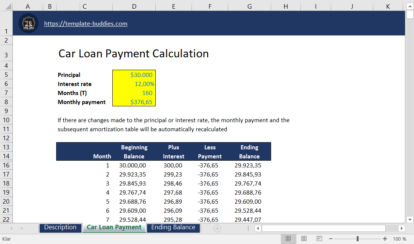Open the https://template-buddies.com hyperlink
414x244 pixels.
pyautogui.click(x=86, y=24)
